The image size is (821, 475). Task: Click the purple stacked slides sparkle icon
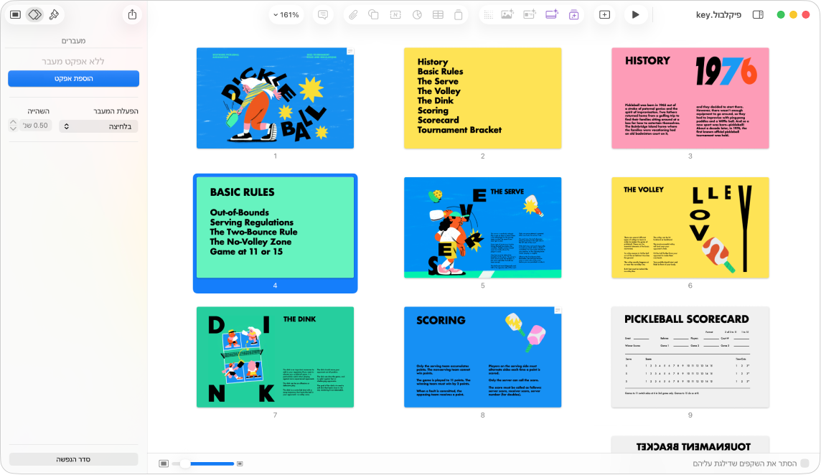point(574,14)
